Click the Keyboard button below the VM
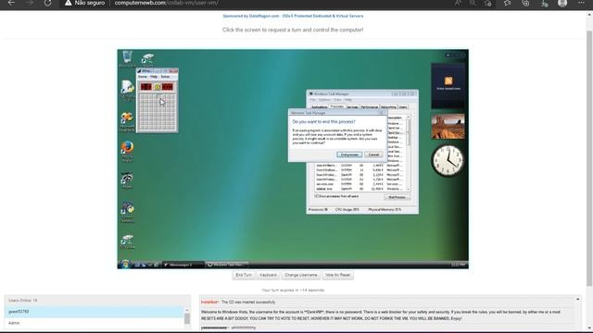Viewport: 593px width, 333px height. (268, 276)
